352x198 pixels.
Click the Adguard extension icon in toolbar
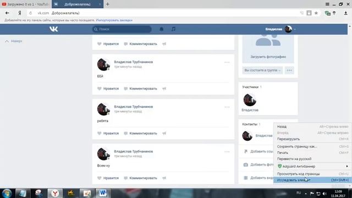328,13
